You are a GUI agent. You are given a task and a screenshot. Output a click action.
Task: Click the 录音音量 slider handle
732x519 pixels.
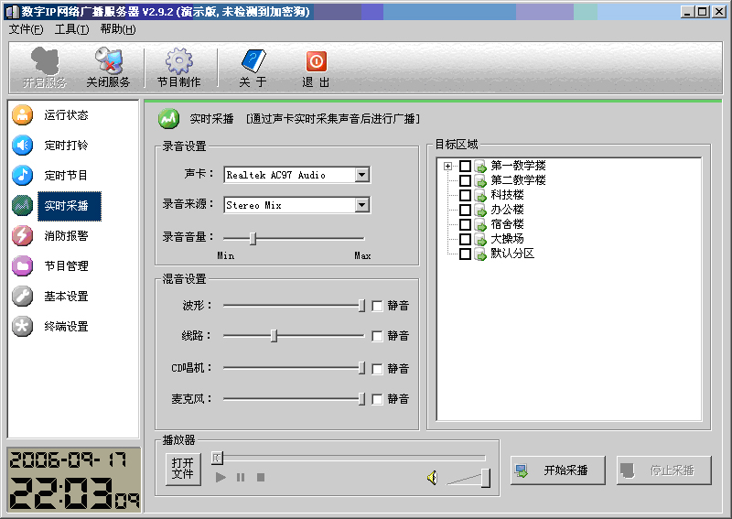[253, 238]
